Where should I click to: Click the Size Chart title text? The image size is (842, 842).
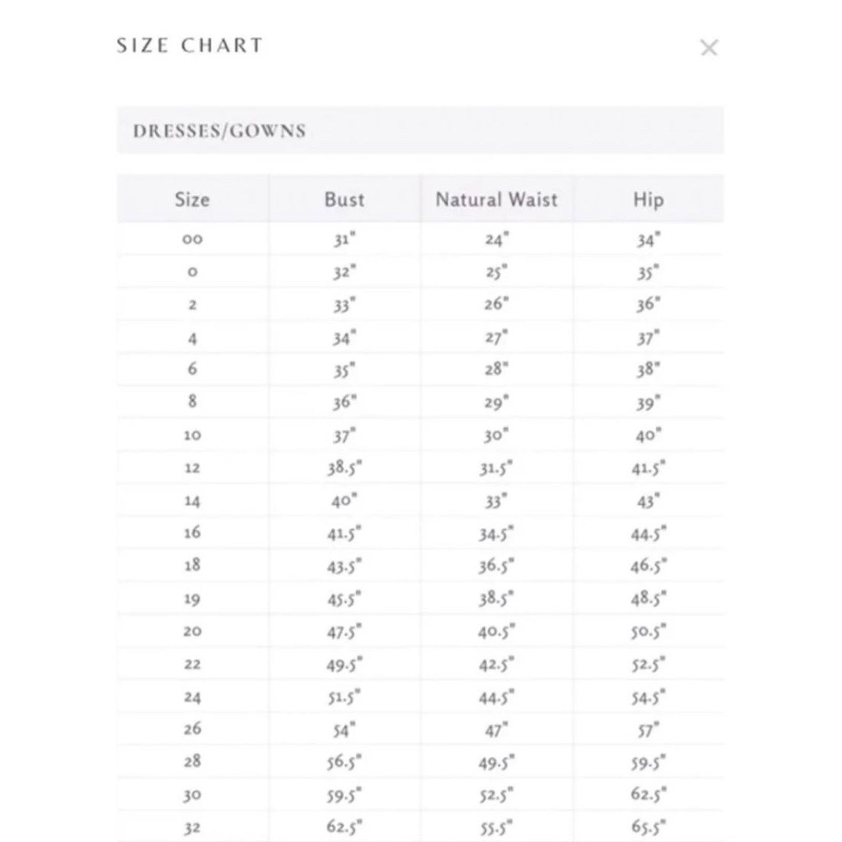[189, 45]
